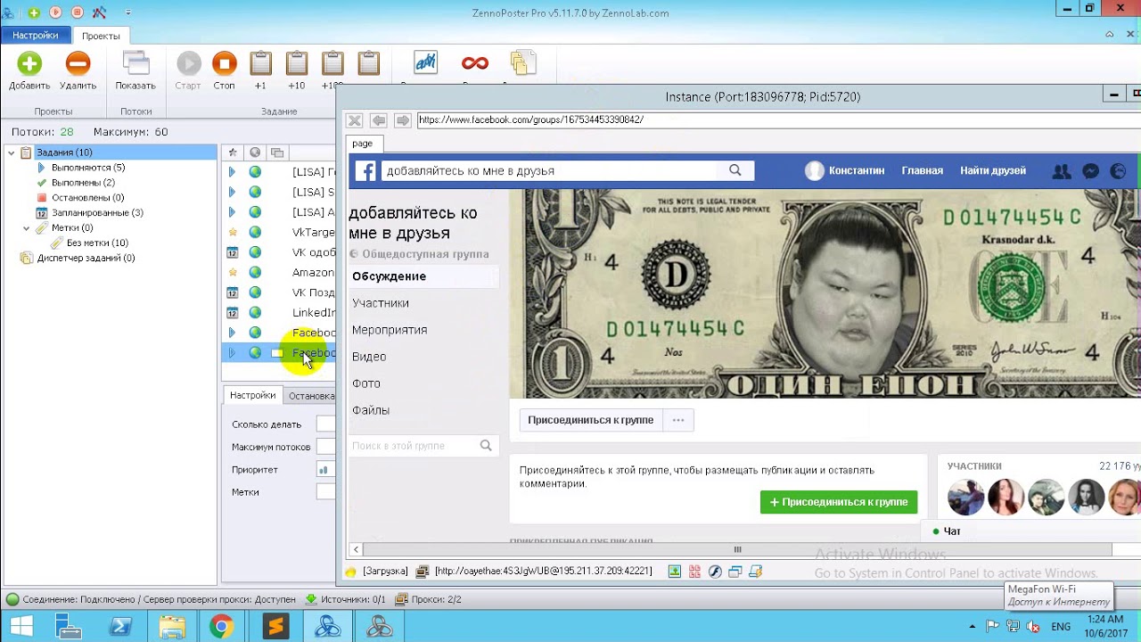This screenshot has height=642, width=1141.
Task: Add one run with +1 clipboard
Action: (x=260, y=63)
